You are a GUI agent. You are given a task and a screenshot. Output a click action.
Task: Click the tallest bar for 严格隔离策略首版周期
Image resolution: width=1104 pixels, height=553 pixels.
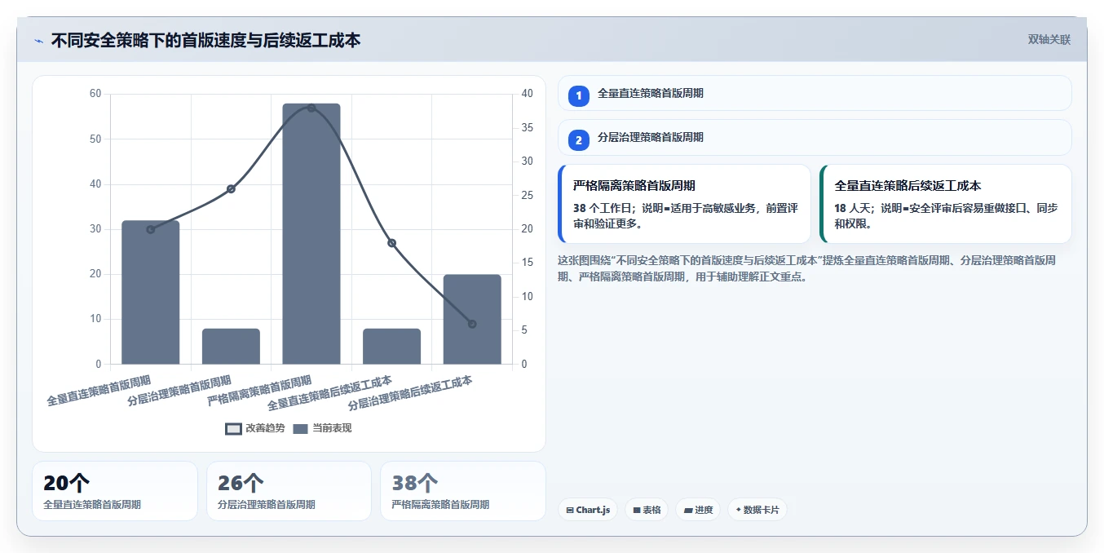pyautogui.click(x=311, y=234)
